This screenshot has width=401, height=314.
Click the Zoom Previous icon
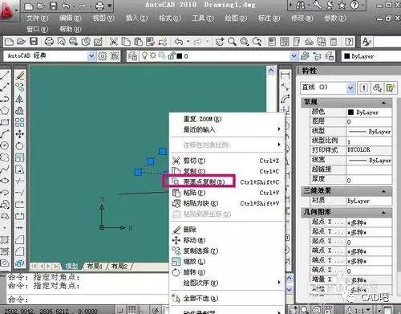tap(257, 42)
